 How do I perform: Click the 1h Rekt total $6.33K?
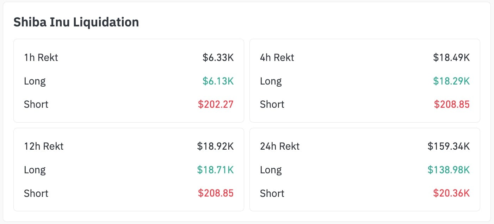pos(218,57)
